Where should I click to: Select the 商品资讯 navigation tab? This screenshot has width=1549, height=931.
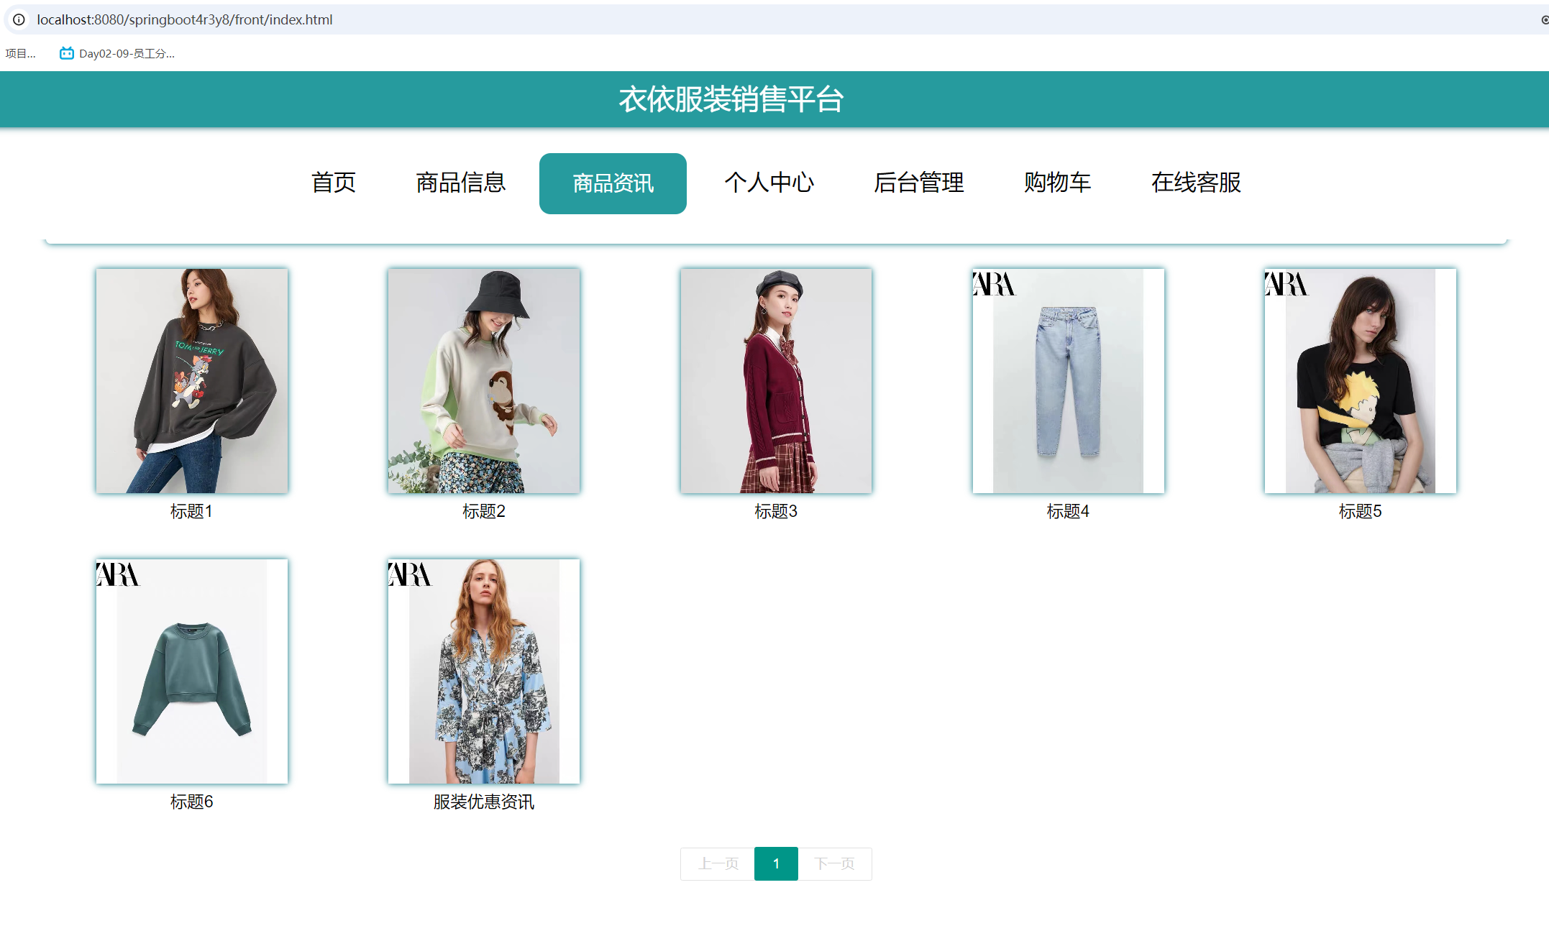[x=613, y=183]
